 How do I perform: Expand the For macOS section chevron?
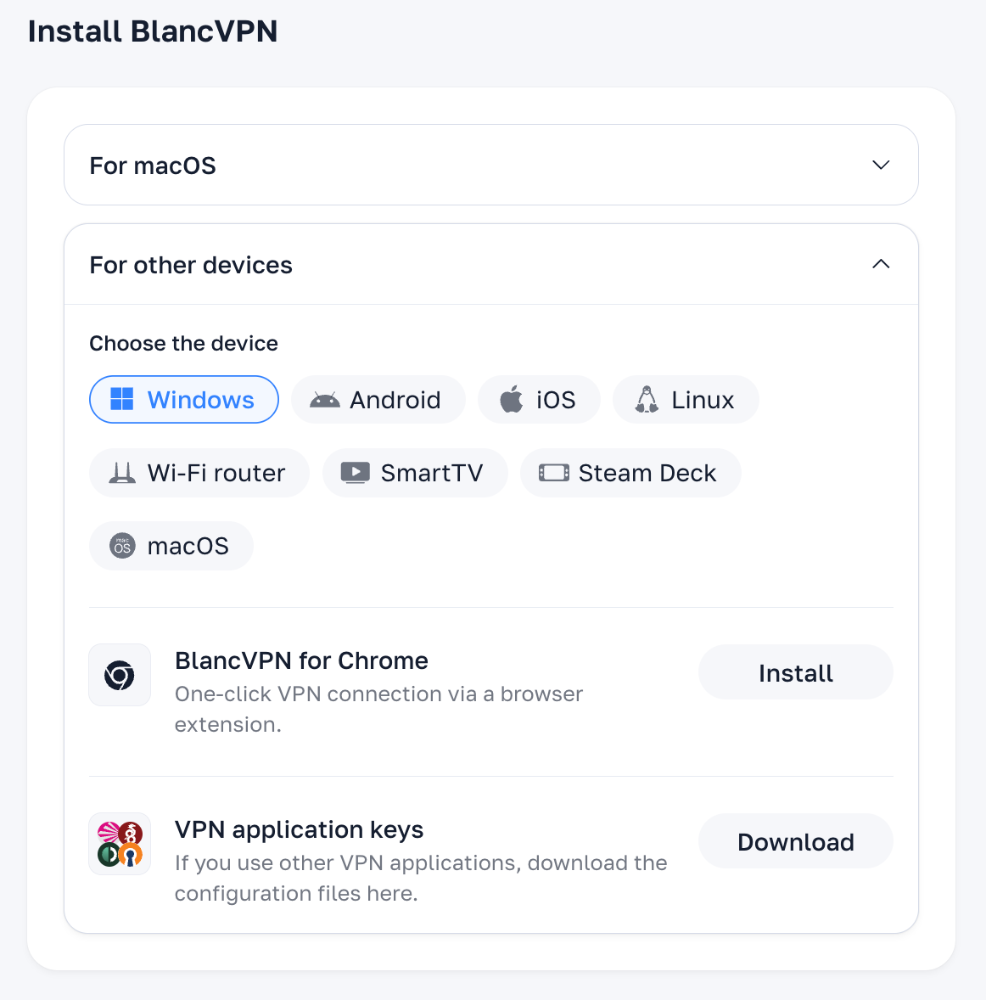click(x=881, y=165)
